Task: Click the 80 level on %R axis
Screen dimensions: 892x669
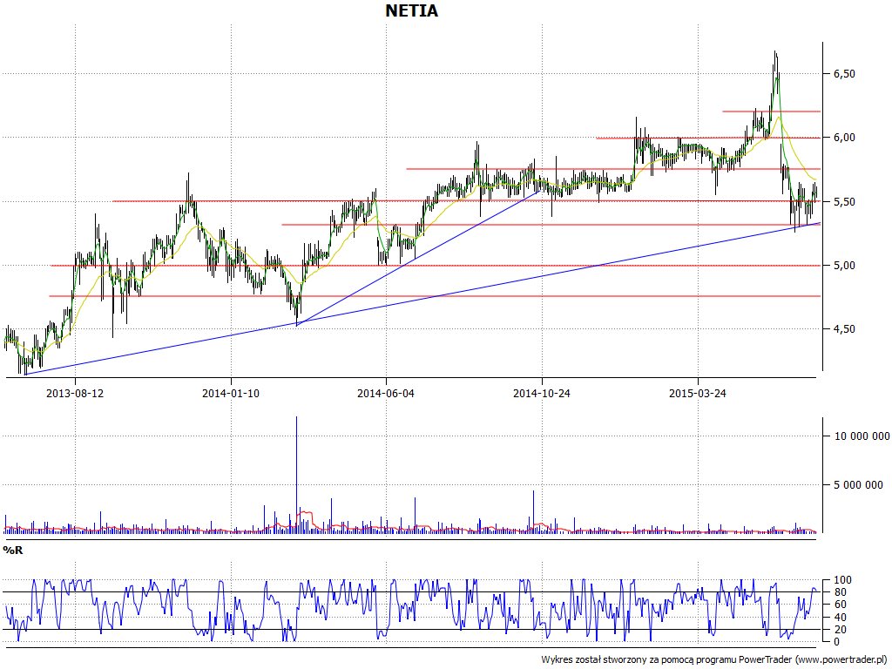Action: coord(841,592)
